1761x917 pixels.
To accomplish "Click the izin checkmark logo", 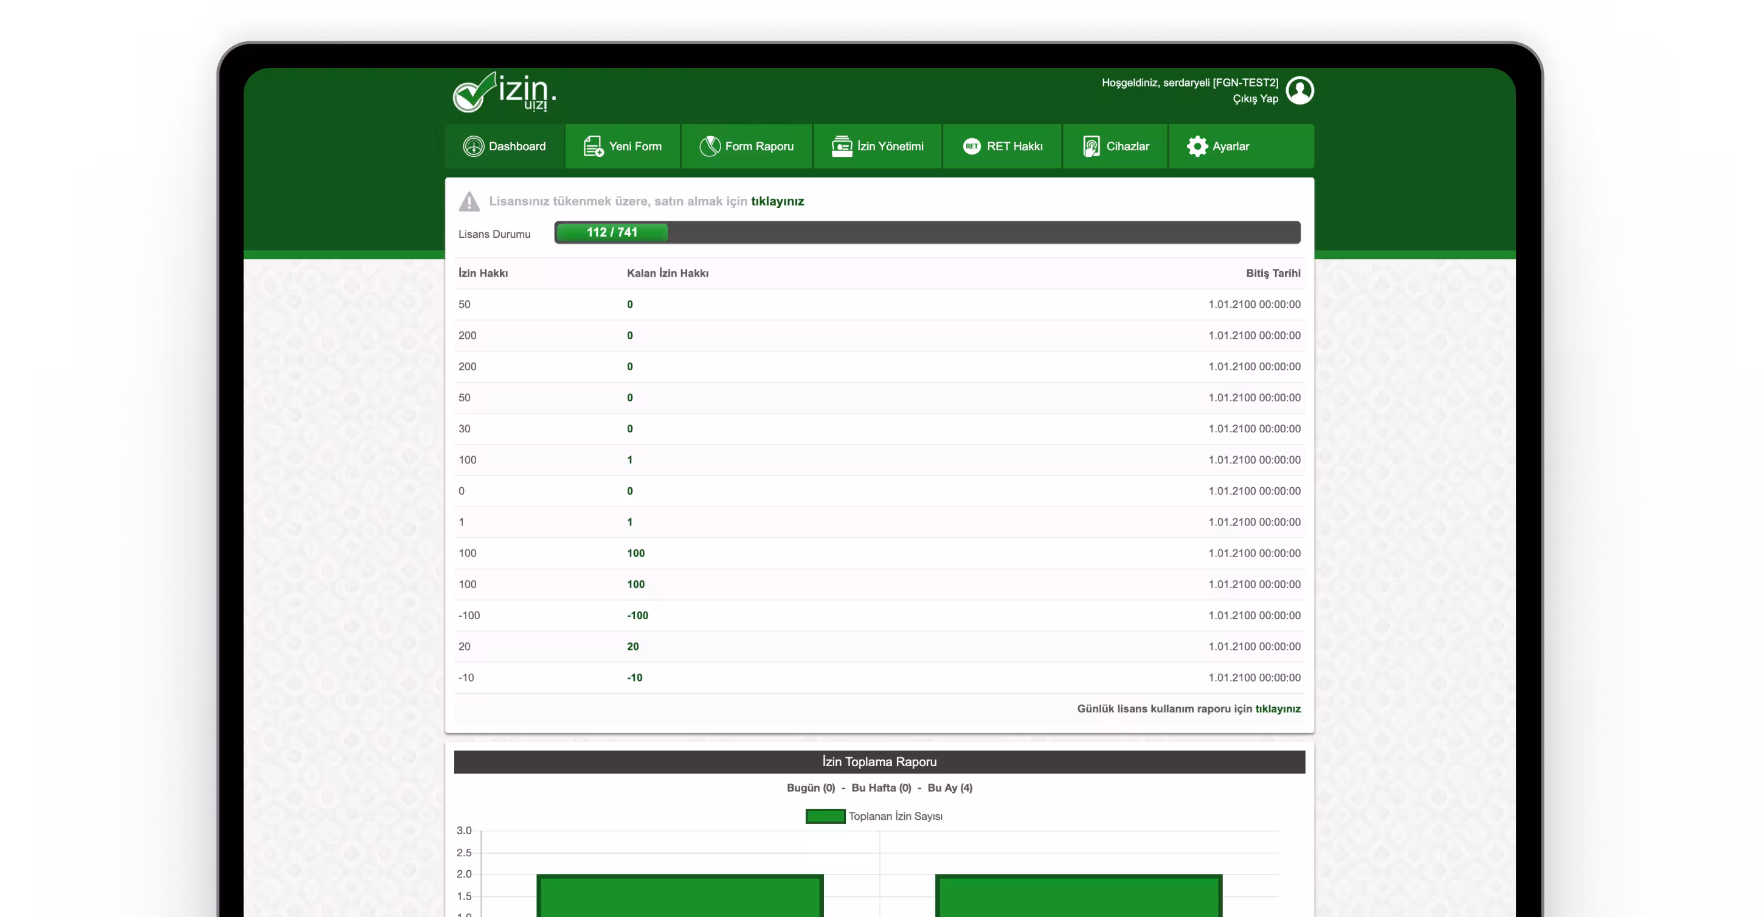I will coord(504,92).
